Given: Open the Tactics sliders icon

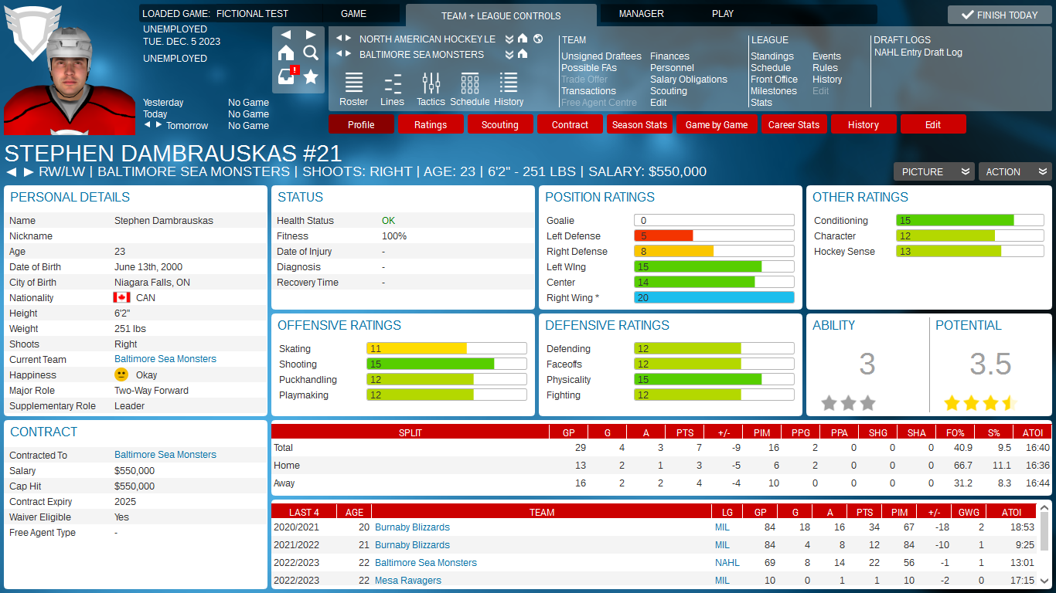Looking at the screenshot, I should (x=431, y=89).
